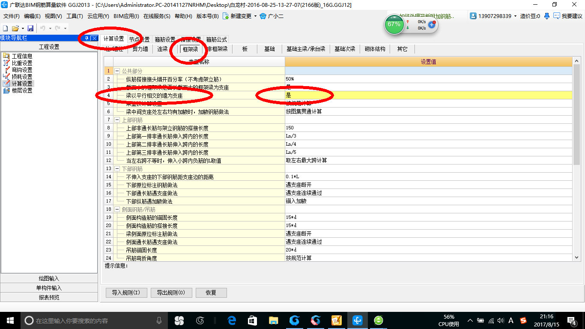The height and width of the screenshot is (329, 585).
Task: Select the 基础主梁/承台梁 tab
Action: (x=306, y=49)
